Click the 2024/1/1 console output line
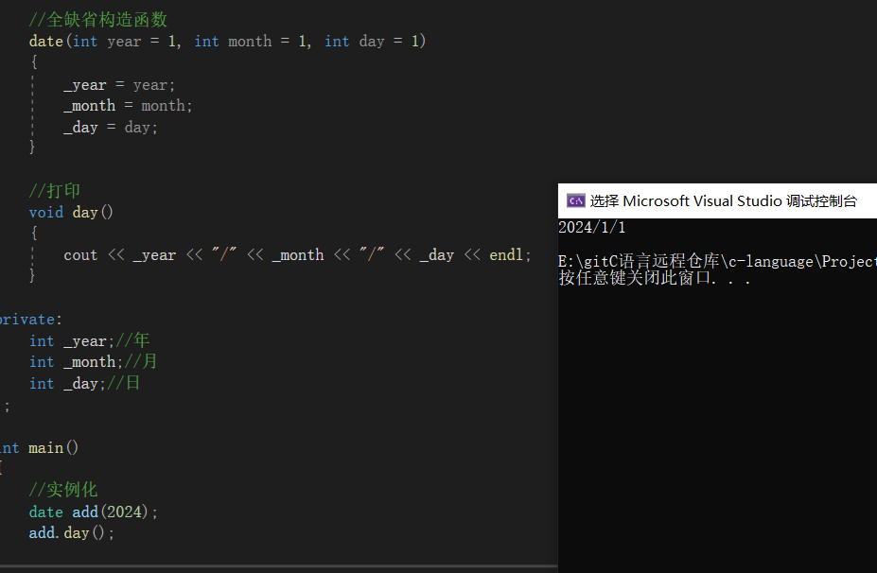The width and height of the screenshot is (877, 573). [591, 228]
